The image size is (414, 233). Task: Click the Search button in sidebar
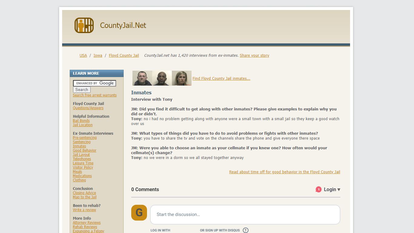click(x=82, y=89)
